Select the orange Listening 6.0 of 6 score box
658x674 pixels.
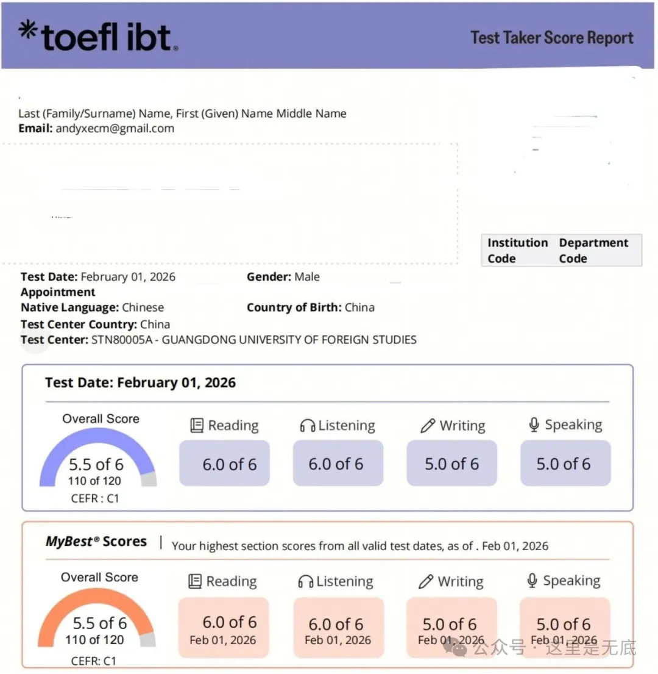[x=338, y=627]
